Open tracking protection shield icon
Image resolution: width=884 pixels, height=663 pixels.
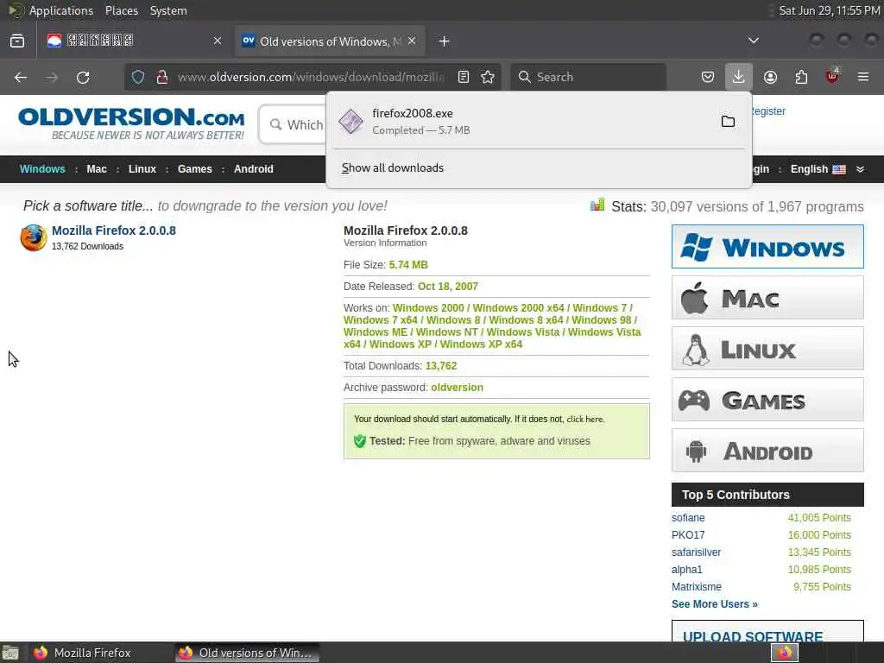(138, 77)
